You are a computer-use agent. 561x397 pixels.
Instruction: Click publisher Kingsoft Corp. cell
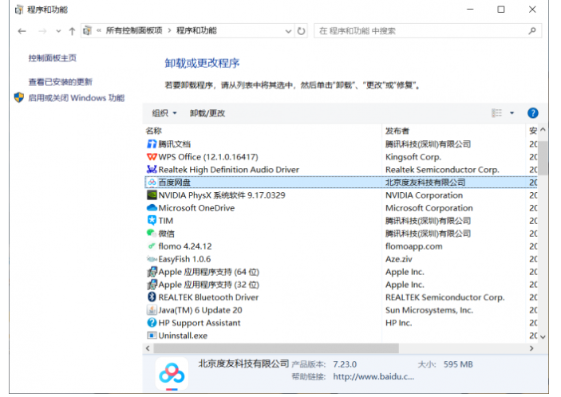[x=413, y=157]
